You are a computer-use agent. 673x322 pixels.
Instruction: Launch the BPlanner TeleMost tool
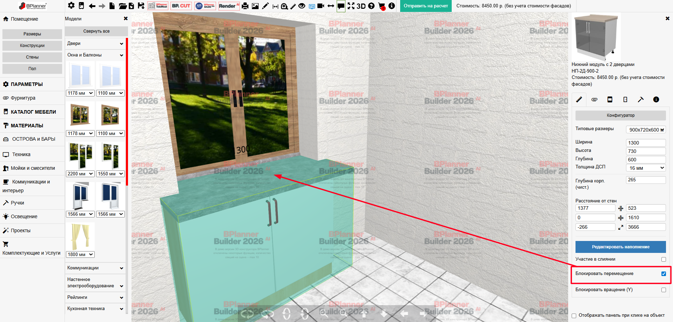[x=157, y=6]
